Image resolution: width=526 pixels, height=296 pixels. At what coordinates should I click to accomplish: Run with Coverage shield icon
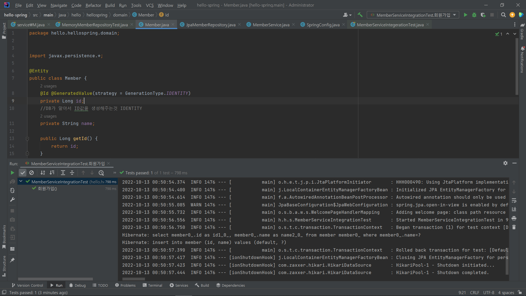point(483,15)
